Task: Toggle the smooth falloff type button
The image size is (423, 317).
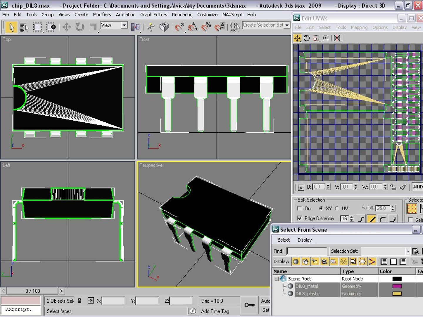Action: point(361,219)
